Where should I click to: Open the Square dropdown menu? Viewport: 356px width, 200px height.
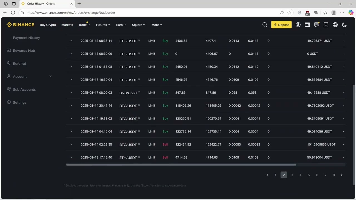(x=139, y=25)
